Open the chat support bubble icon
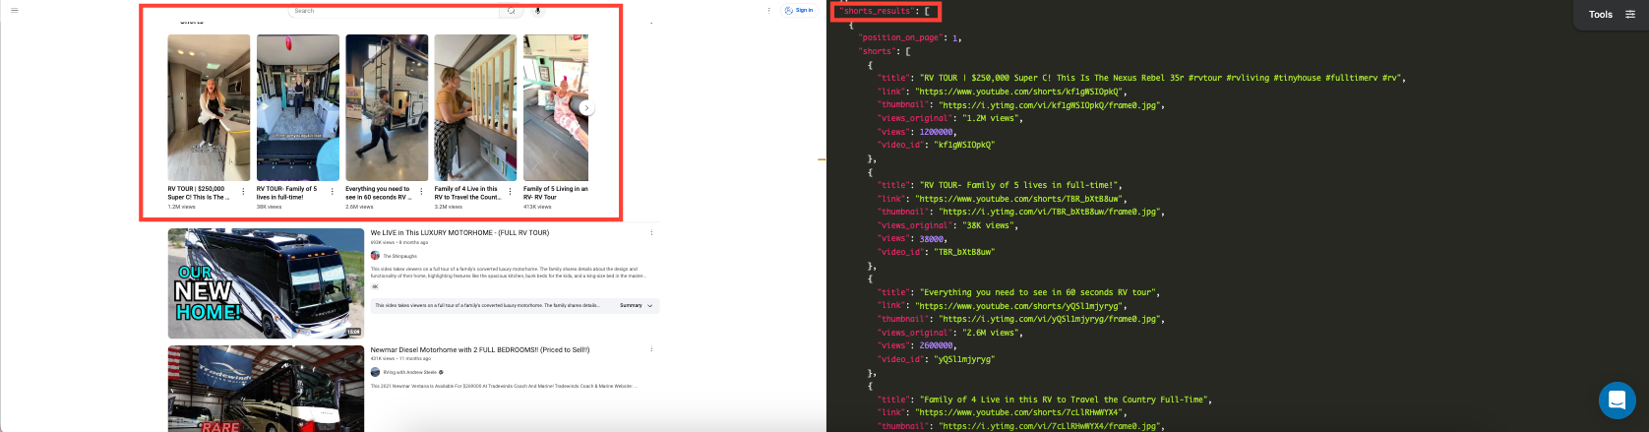1649x432 pixels. pos(1617,401)
